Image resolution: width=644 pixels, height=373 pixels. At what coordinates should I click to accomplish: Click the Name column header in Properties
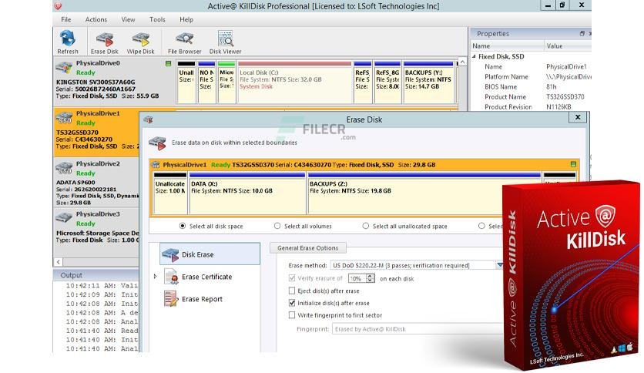[x=507, y=46]
